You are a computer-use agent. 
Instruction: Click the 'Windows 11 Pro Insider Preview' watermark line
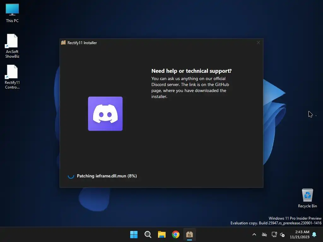[x=295, y=218]
